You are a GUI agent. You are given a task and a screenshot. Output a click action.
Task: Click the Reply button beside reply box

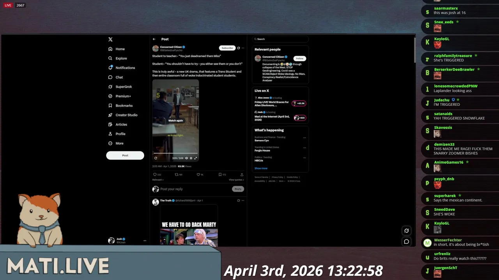pyautogui.click(x=238, y=189)
